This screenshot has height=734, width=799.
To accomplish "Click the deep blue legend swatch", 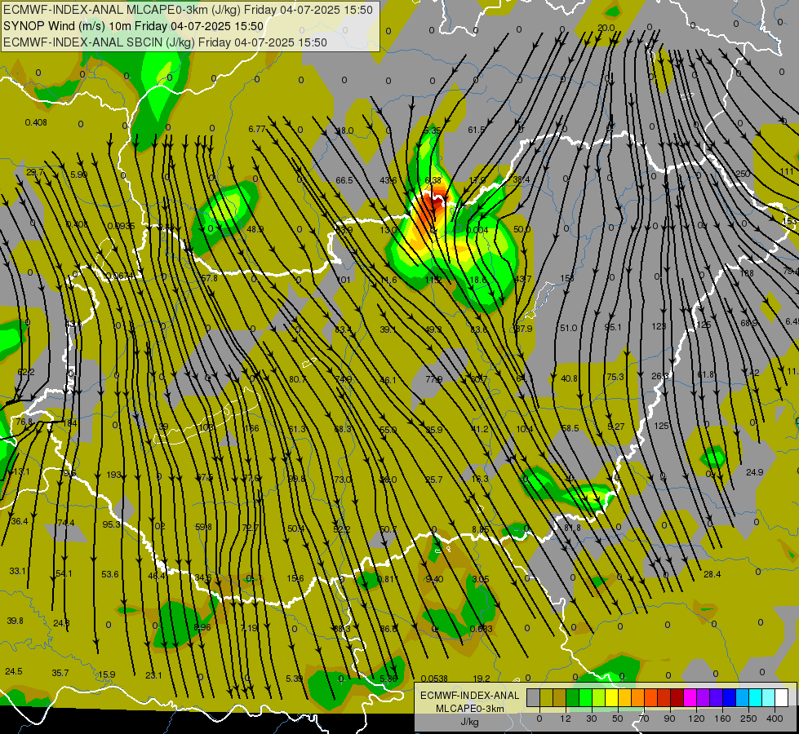I will coord(729,697).
